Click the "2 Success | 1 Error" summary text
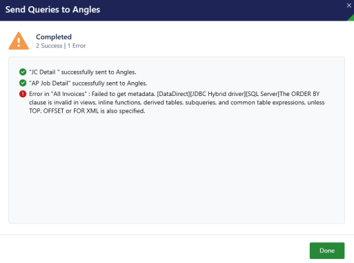This screenshot has width=354, height=263. (61, 46)
